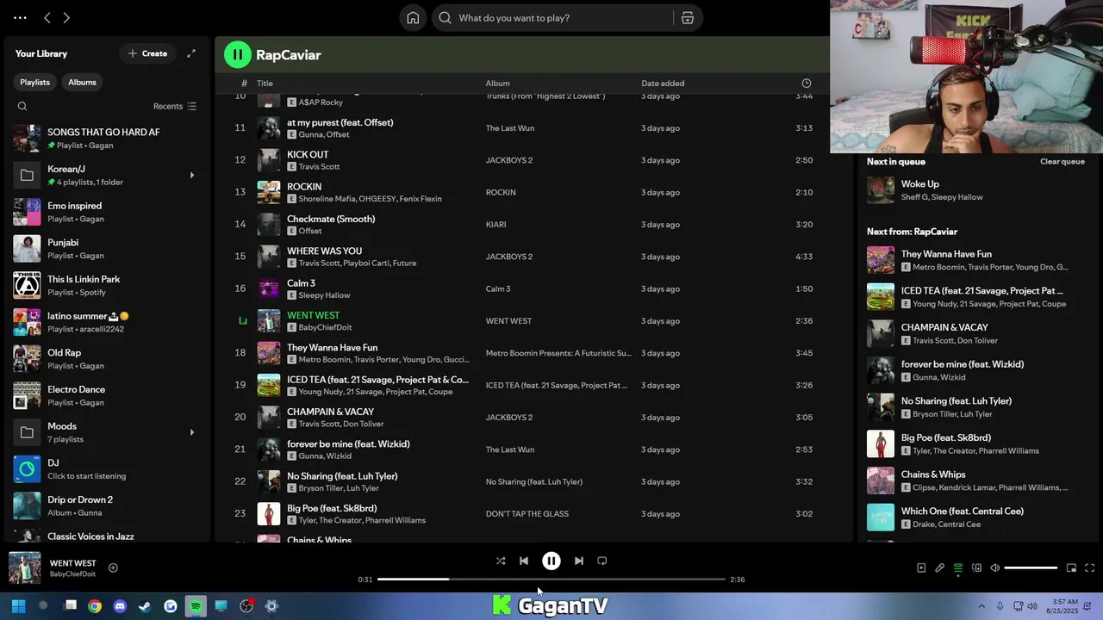Expand the Moods folder arrow
Screen dimensions: 1103x620
tap(191, 432)
